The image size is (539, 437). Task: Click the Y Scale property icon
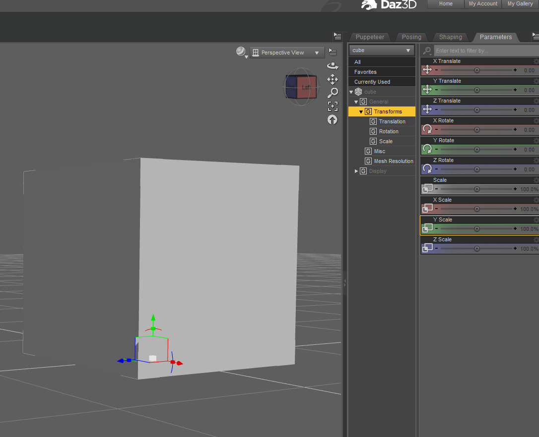427,227
